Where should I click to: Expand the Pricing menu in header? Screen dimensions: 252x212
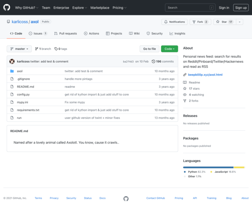pos(120,8)
